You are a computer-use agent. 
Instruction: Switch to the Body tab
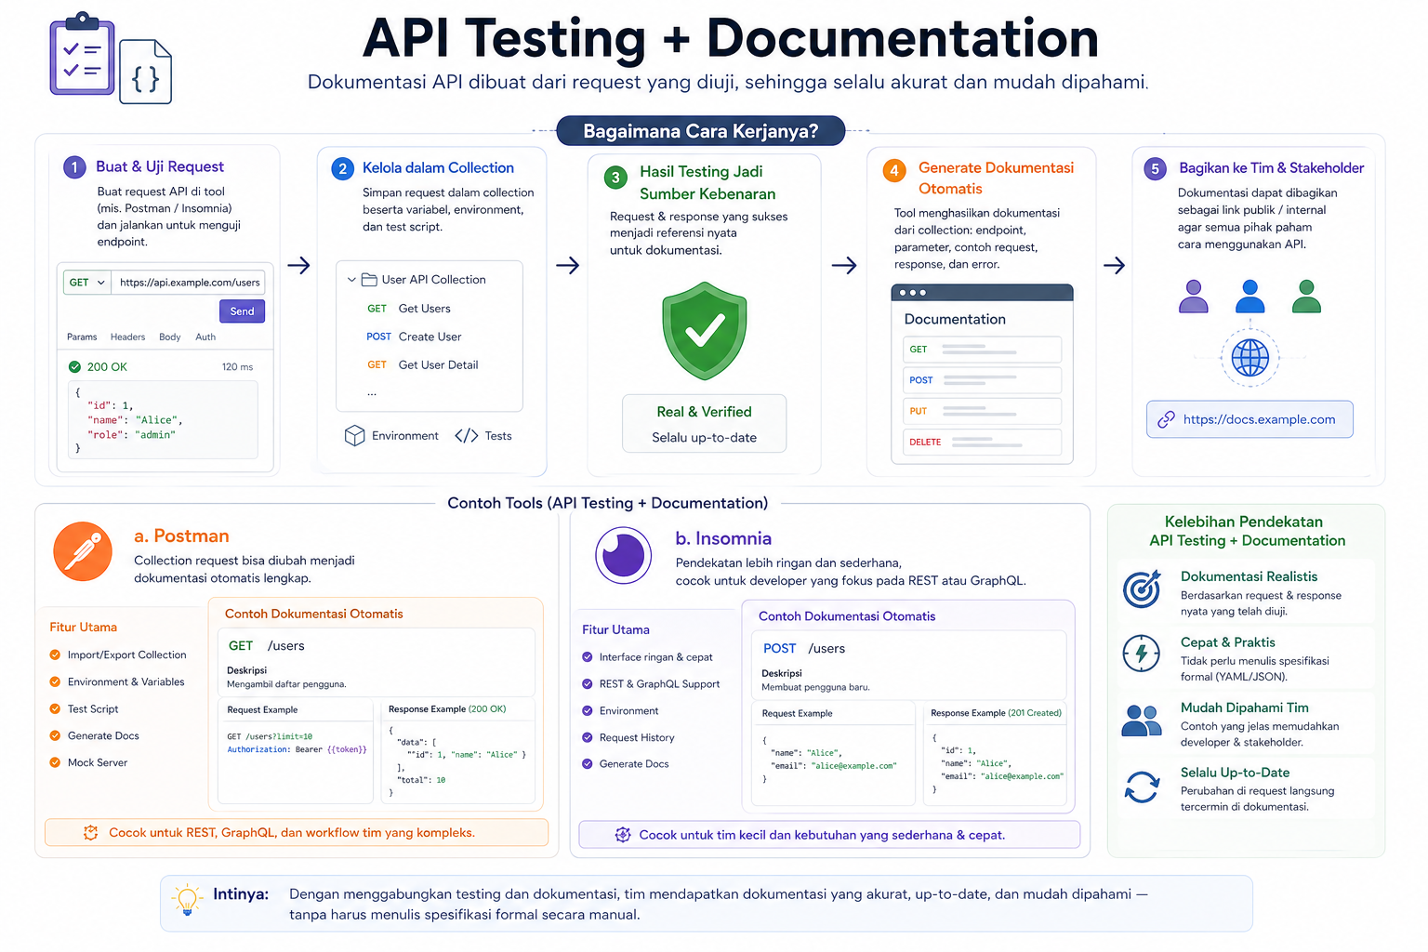(x=170, y=337)
